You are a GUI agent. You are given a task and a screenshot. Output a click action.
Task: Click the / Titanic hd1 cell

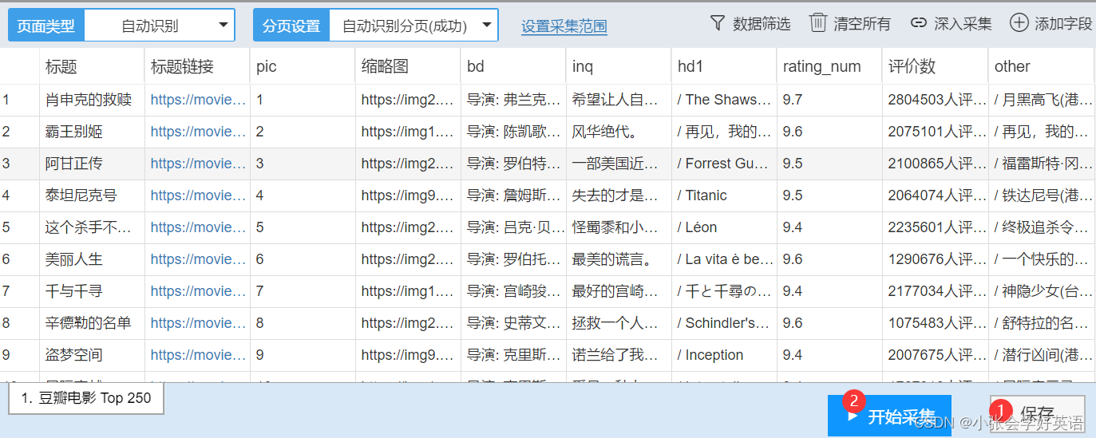point(724,195)
